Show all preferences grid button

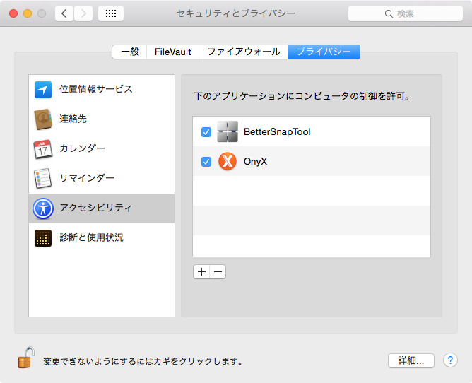point(111,13)
